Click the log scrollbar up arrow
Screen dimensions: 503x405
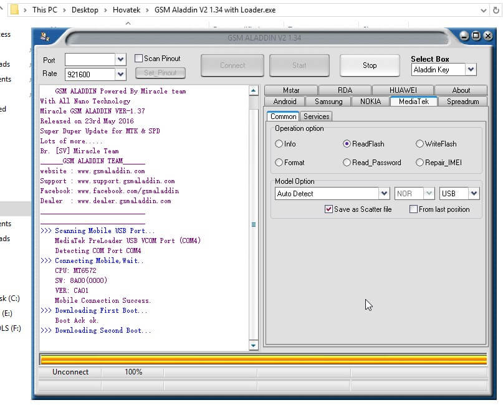254,91
